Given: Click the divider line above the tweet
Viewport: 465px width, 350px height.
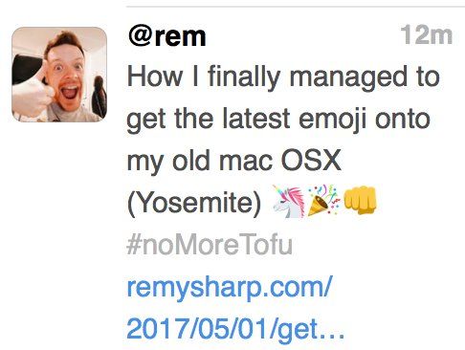Looking at the screenshot, I should (x=296, y=7).
